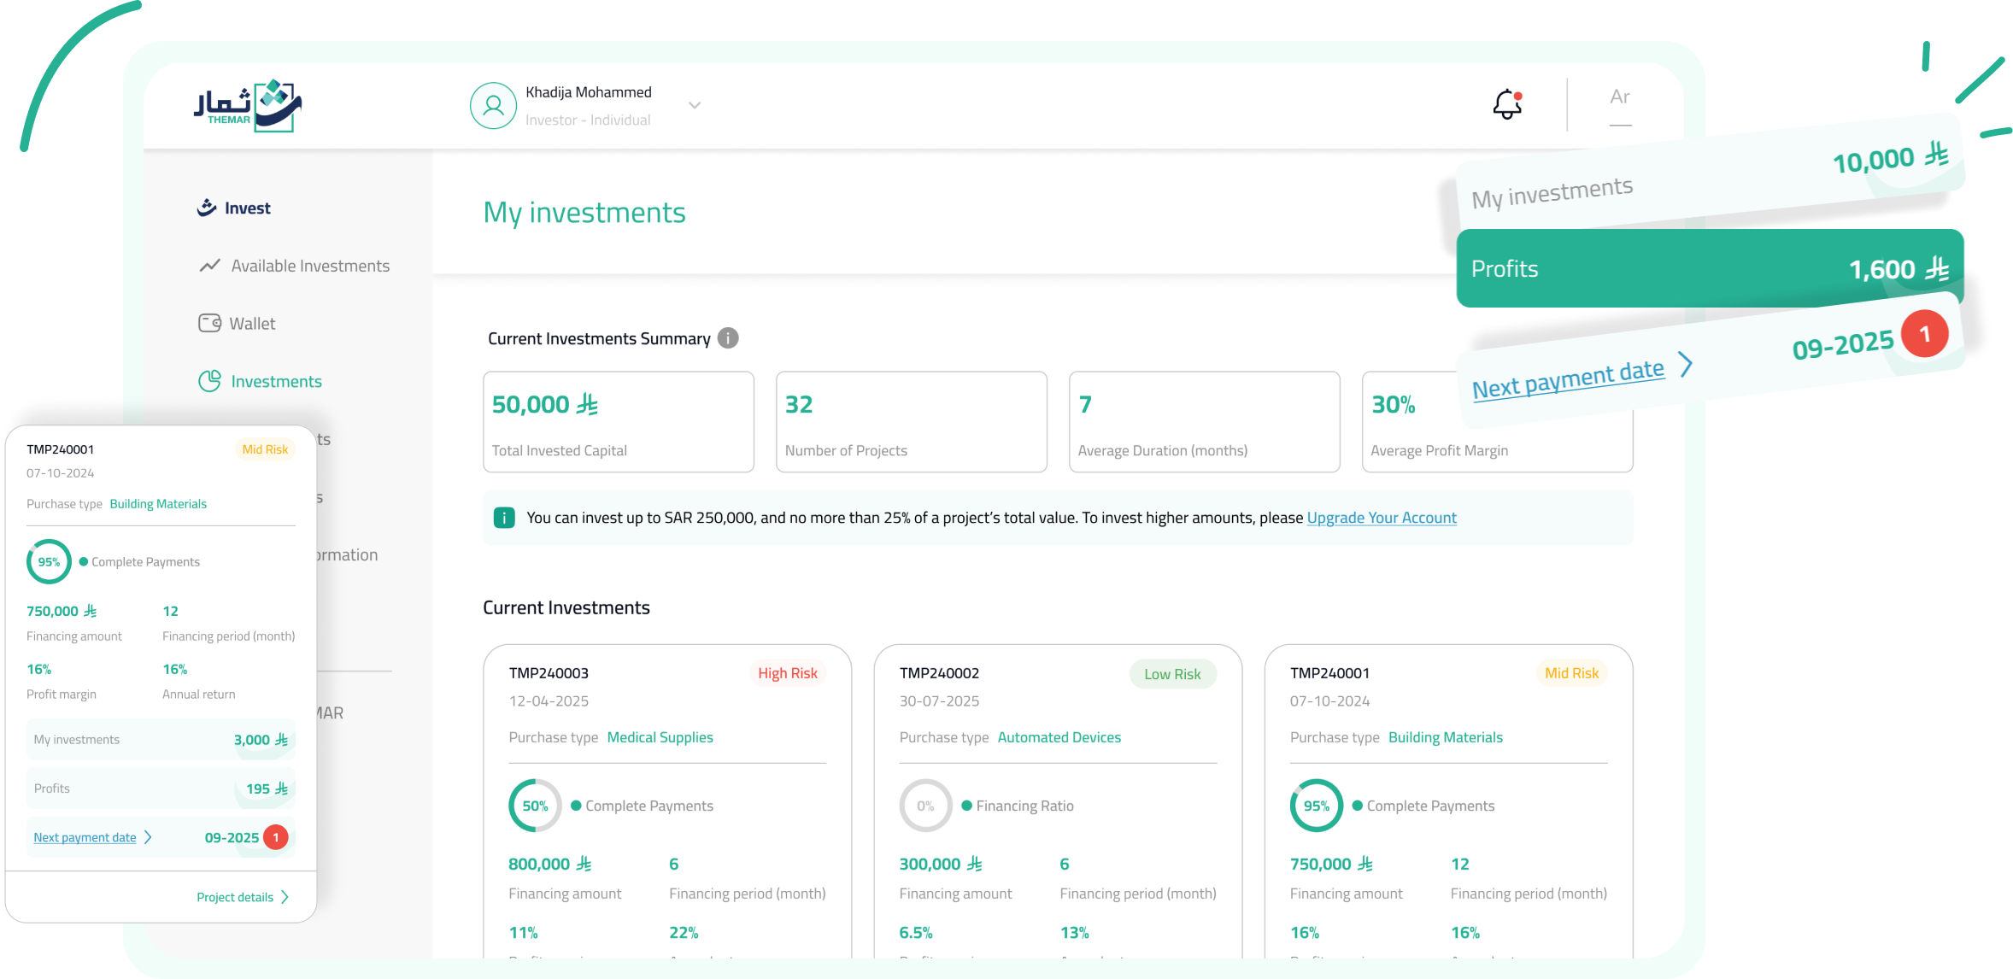Select the High Risk badge on TMP240003
This screenshot has height=979, width=2013.
click(x=787, y=673)
